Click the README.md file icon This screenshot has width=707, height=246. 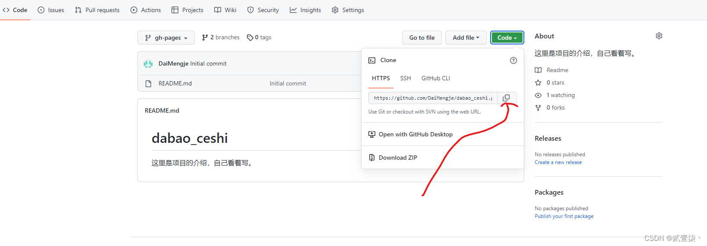click(x=148, y=84)
